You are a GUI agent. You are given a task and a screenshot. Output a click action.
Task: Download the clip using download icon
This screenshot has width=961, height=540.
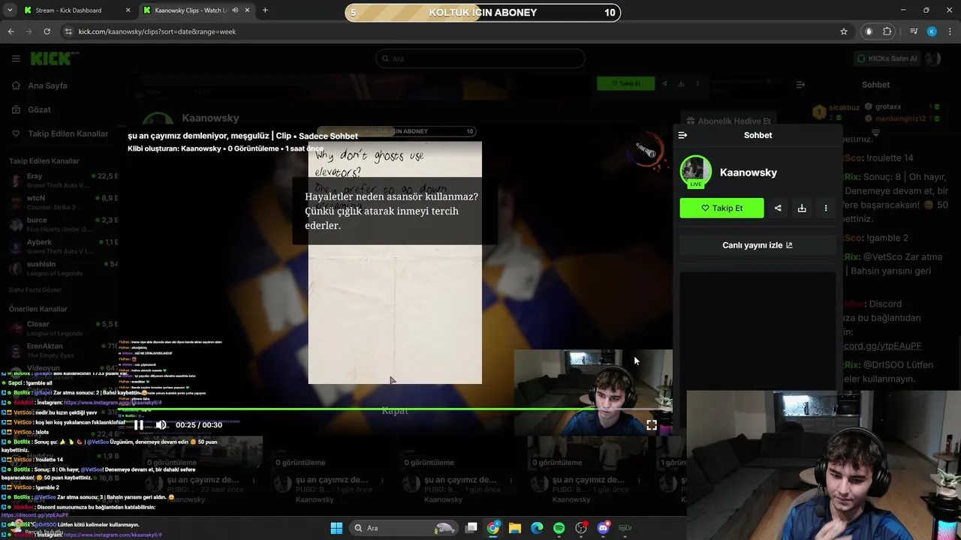[x=802, y=208]
